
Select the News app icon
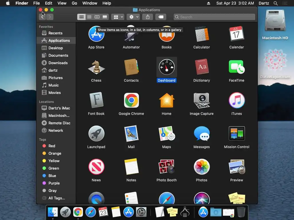point(96,167)
